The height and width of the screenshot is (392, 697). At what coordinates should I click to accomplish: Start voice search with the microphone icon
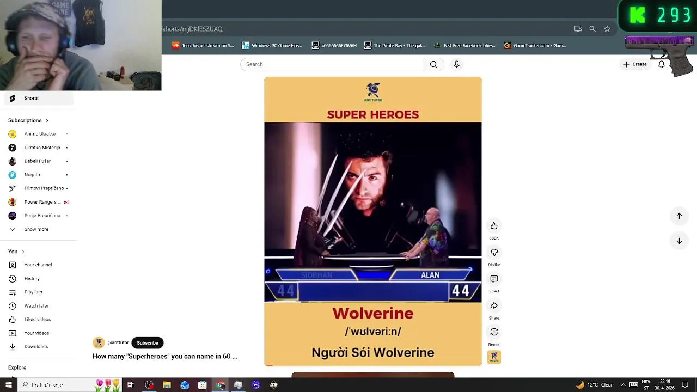click(x=456, y=64)
